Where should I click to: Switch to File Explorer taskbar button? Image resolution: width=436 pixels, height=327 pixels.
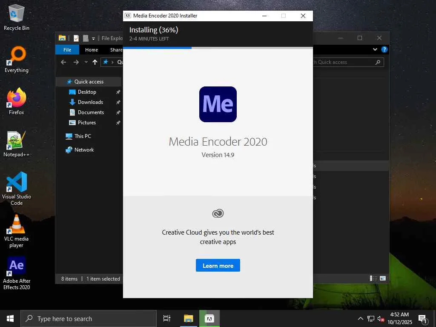click(189, 318)
